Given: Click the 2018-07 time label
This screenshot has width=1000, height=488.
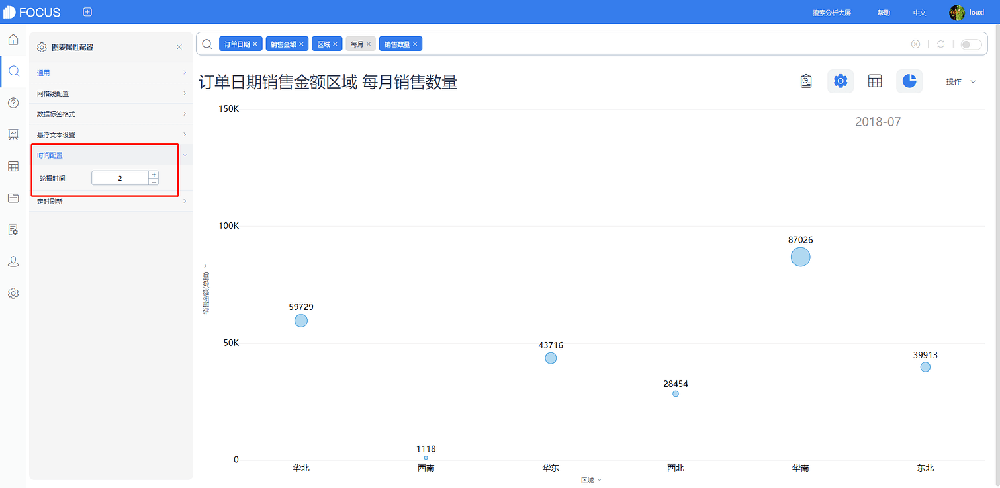Looking at the screenshot, I should pos(878,122).
